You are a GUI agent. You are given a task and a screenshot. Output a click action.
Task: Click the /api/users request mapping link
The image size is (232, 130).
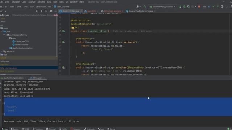pyautogui.click(x=103, y=24)
